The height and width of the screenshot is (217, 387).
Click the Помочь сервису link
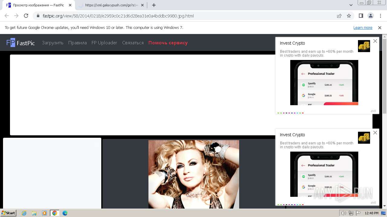pos(168,43)
